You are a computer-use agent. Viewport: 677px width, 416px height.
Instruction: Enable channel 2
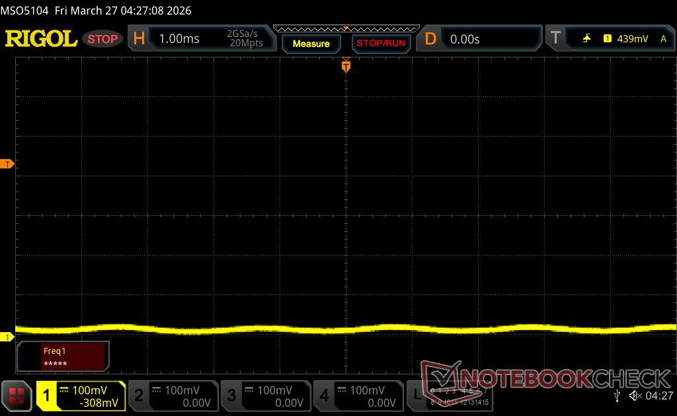point(173,396)
